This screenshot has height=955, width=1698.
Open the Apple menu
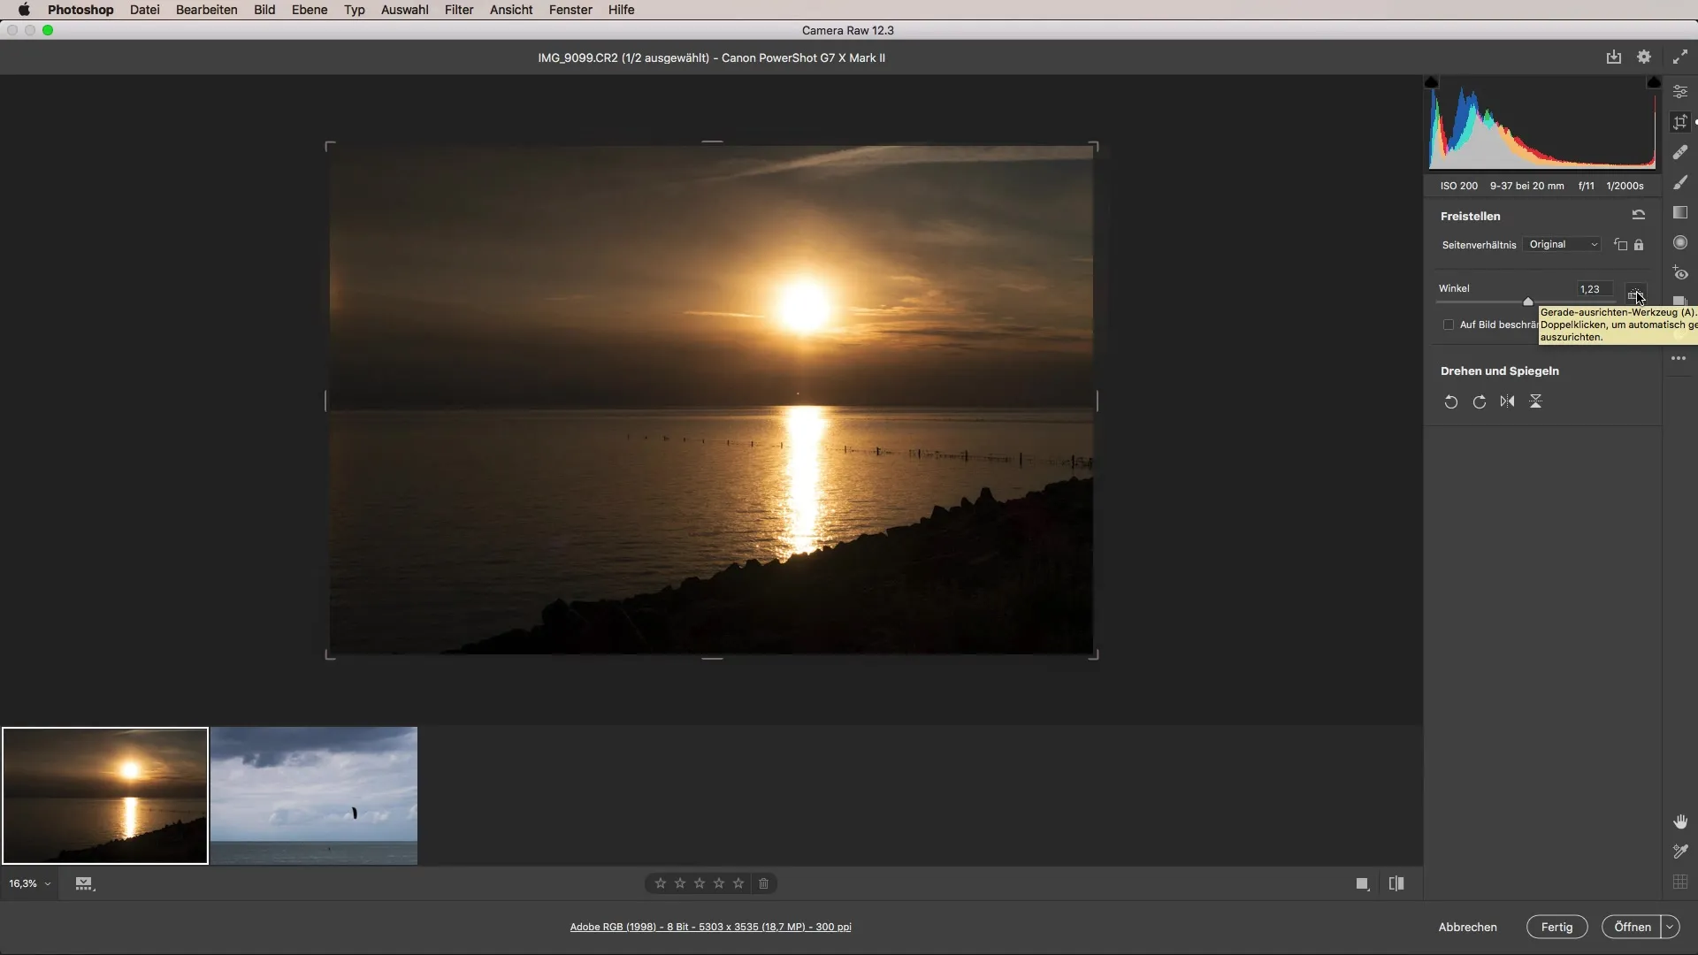[x=24, y=10]
